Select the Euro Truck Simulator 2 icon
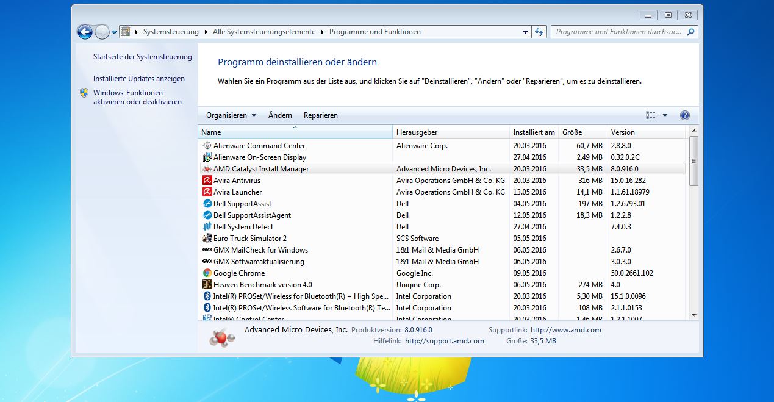The image size is (774, 402). 207,239
